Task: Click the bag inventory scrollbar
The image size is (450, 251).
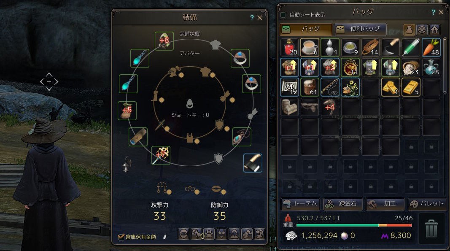Action: point(445,66)
